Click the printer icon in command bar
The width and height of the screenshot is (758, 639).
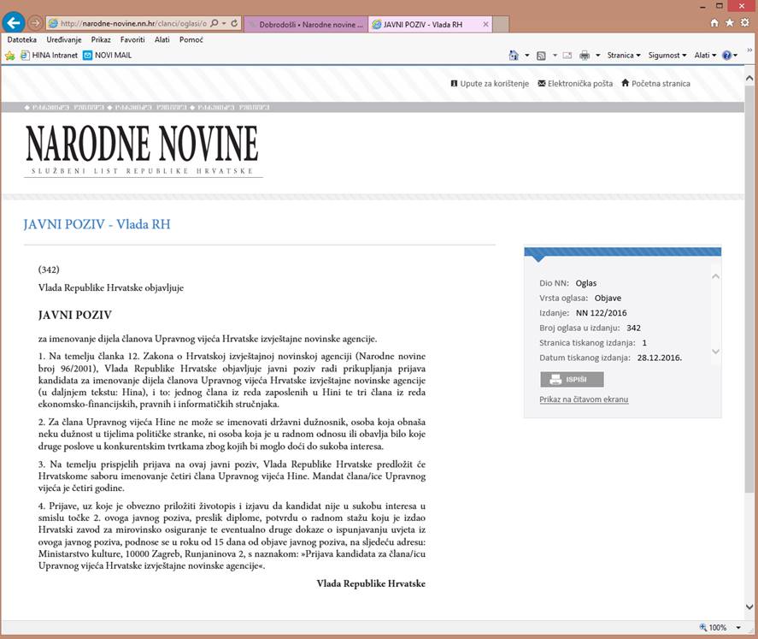pos(585,56)
